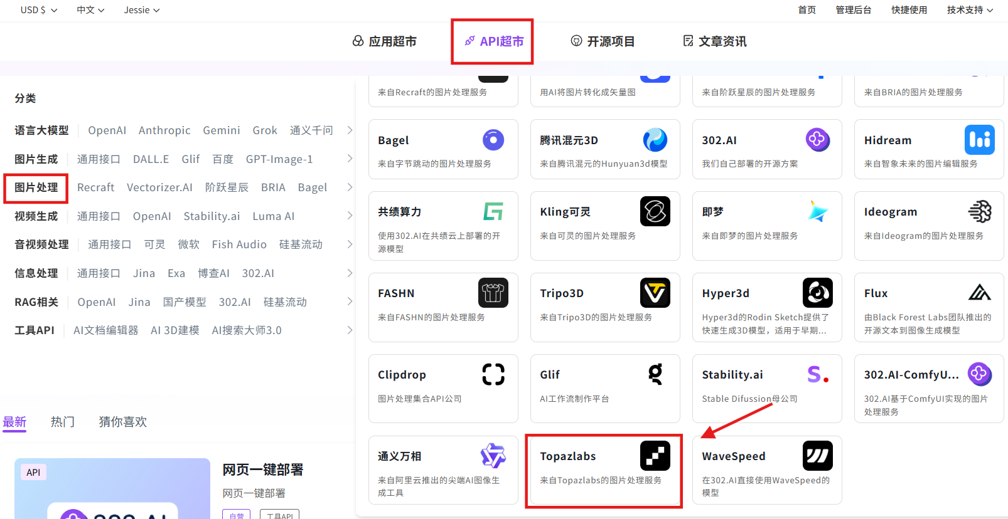Expand the Jessie account menu
Viewport: 1008px width, 519px height.
click(141, 10)
